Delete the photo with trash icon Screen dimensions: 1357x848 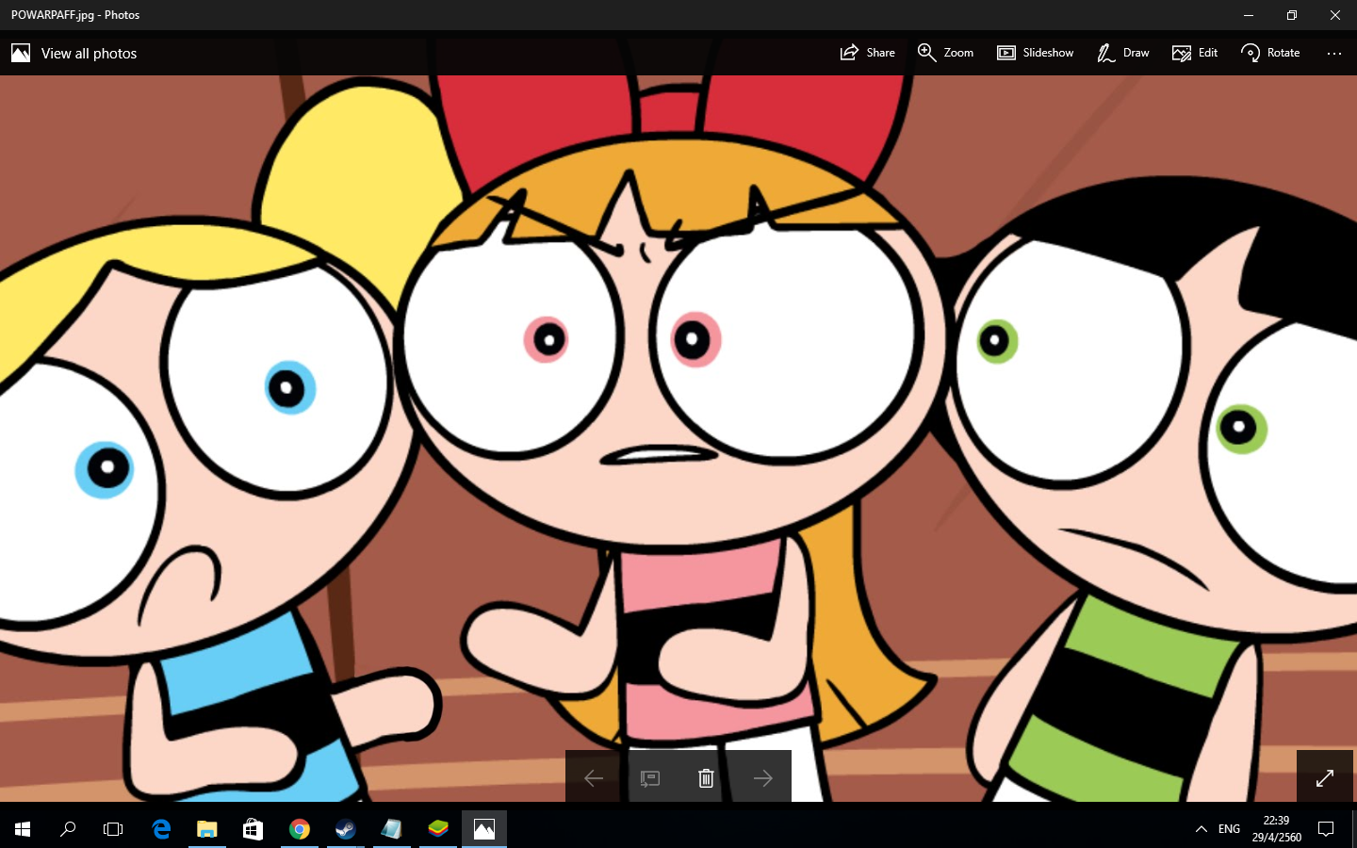tap(706, 778)
